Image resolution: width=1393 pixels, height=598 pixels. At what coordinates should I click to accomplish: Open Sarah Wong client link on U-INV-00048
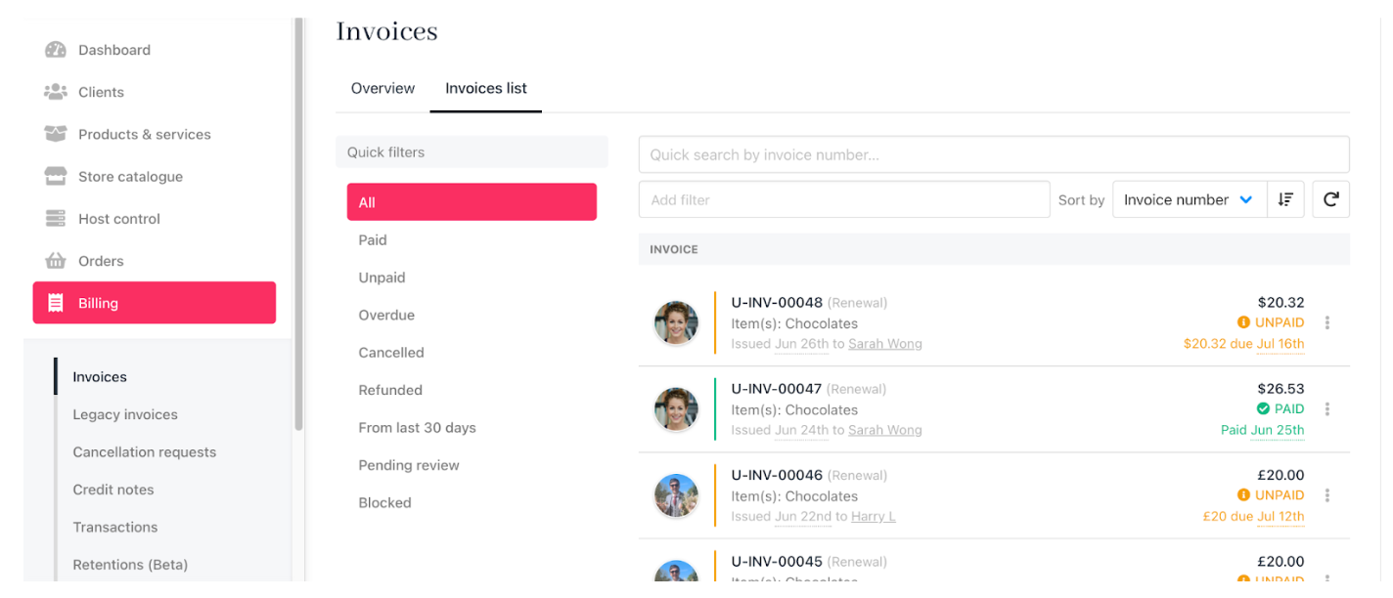(885, 344)
